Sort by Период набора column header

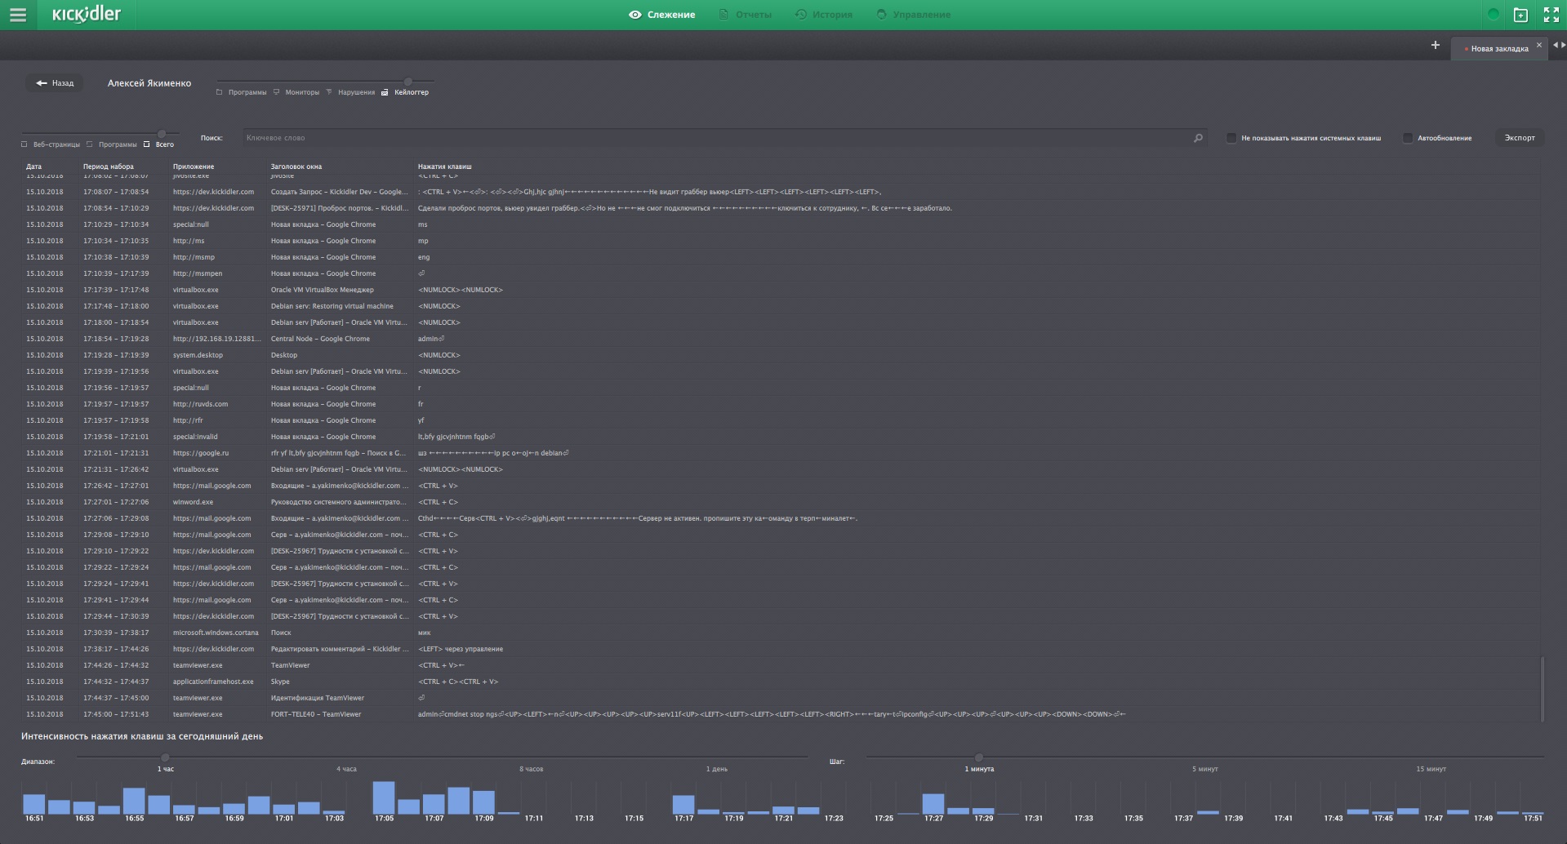point(108,167)
